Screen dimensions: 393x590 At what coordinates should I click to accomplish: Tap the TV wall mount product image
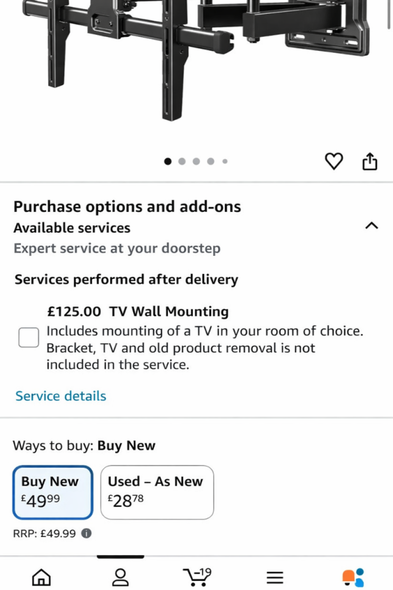196,58
